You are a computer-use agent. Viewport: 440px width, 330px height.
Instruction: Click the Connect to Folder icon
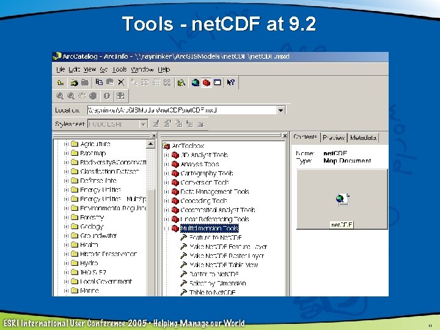tap(74, 82)
